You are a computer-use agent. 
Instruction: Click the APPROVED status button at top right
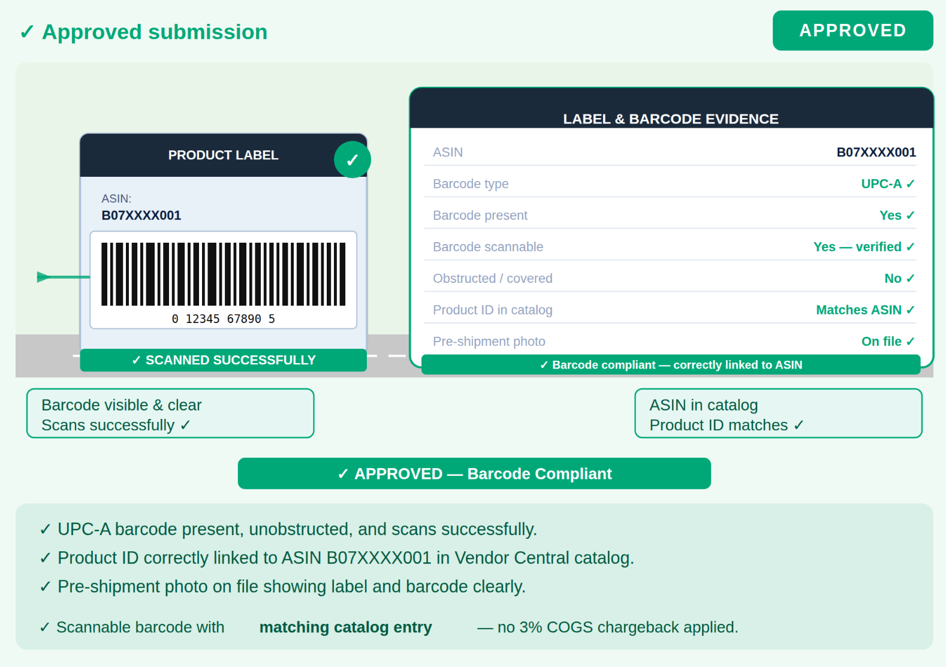click(x=852, y=31)
